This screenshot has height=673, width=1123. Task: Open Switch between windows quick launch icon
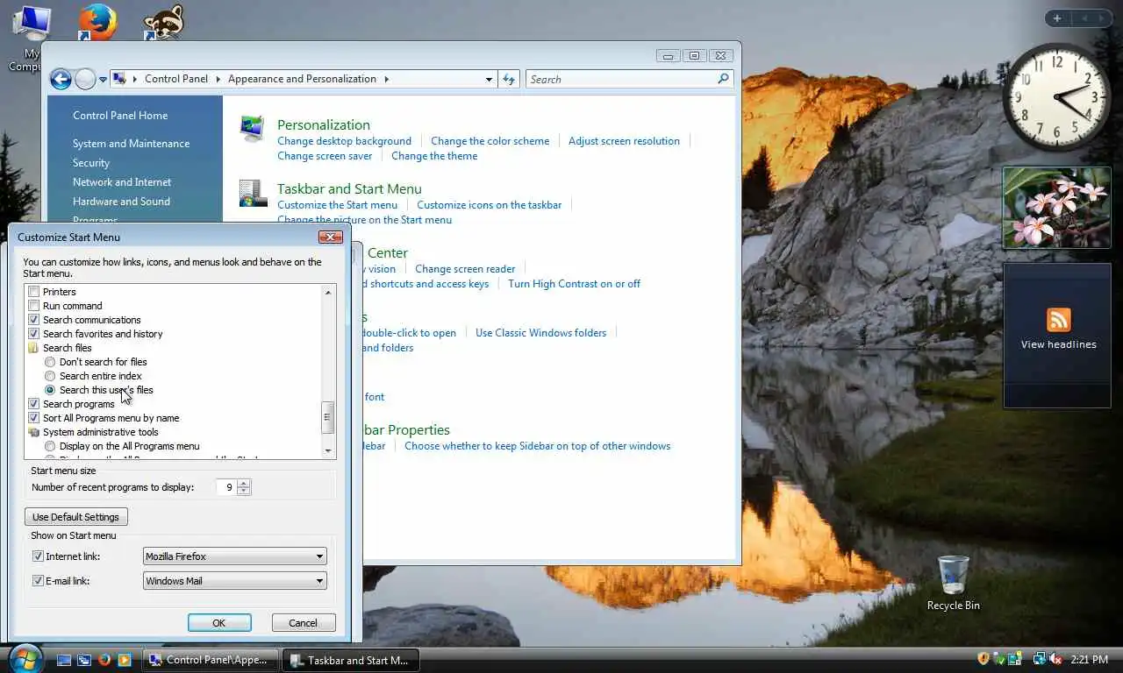pyautogui.click(x=84, y=660)
